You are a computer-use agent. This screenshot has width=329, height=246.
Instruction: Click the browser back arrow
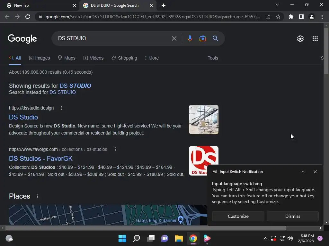(x=7, y=17)
